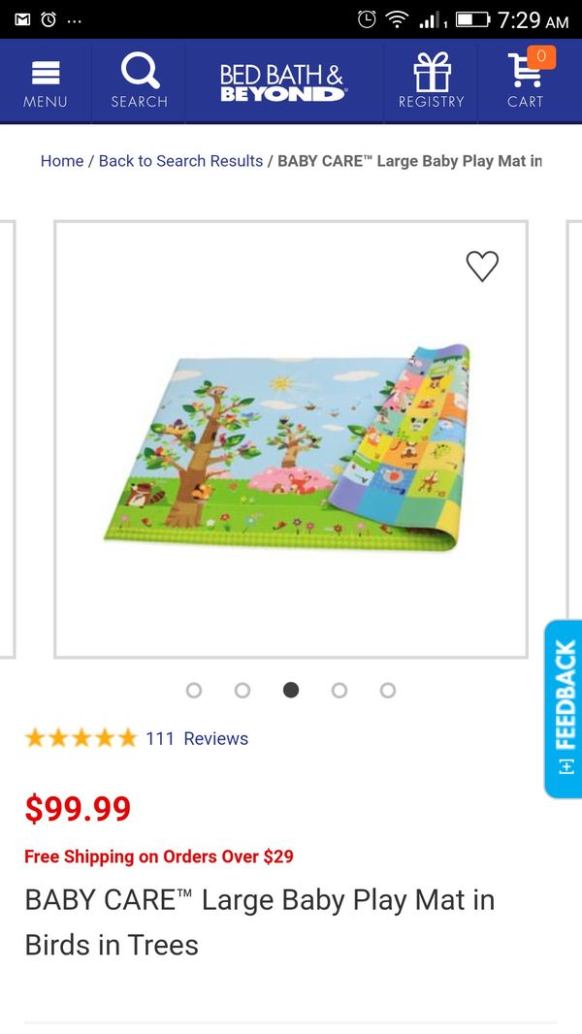The height and width of the screenshot is (1034, 582).
Task: Select the fourth image carousel dot
Action: coord(339,690)
